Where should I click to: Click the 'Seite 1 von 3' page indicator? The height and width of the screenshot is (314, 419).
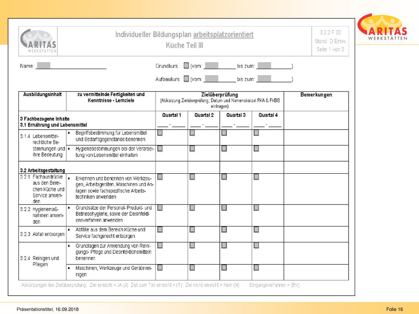(330, 49)
